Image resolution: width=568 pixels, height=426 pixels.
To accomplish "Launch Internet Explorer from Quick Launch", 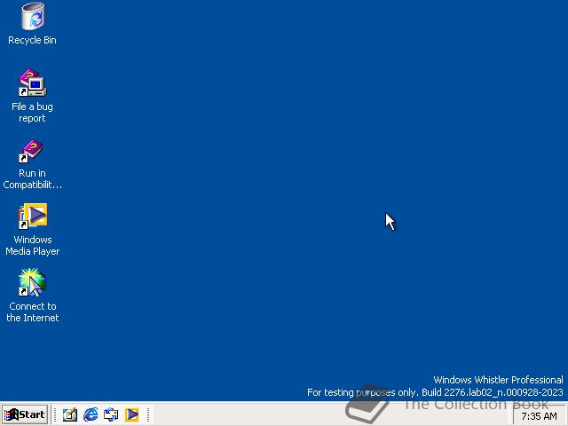I will click(91, 414).
